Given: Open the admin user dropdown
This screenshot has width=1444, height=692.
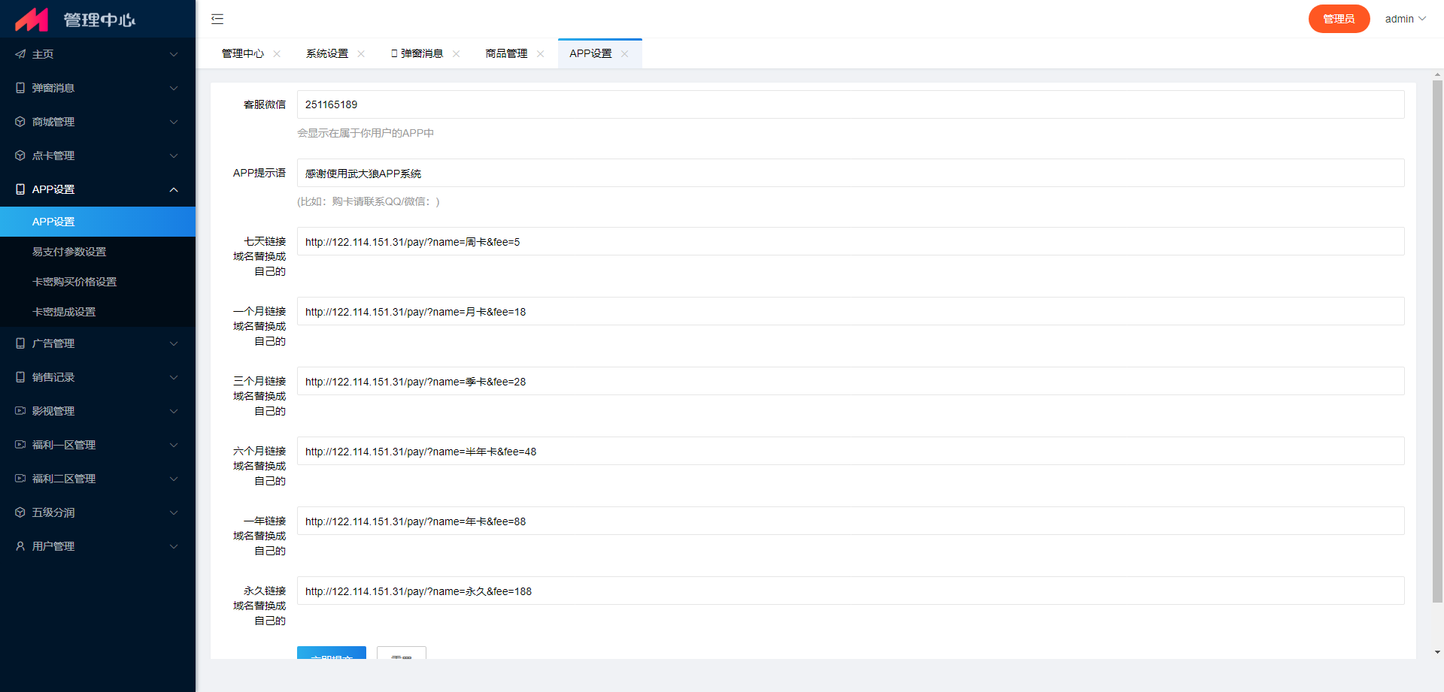Looking at the screenshot, I should click(1405, 19).
